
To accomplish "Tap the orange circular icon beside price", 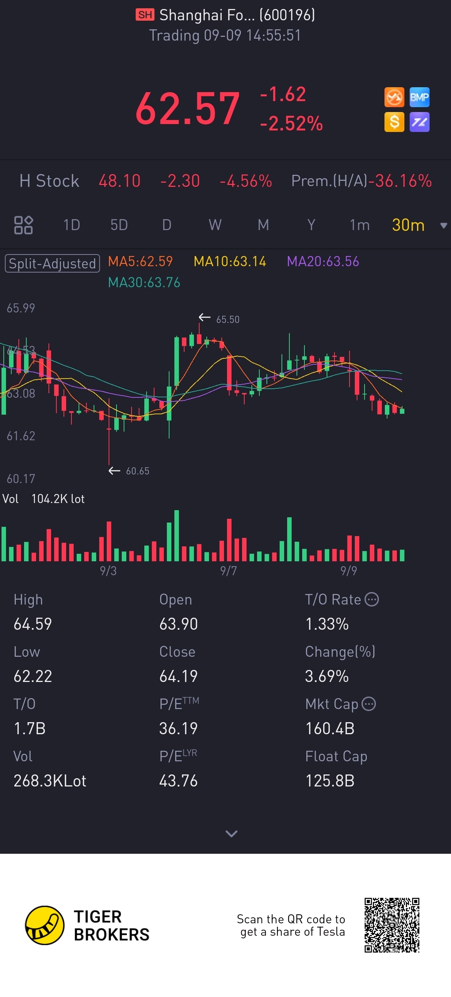I will 394,97.
